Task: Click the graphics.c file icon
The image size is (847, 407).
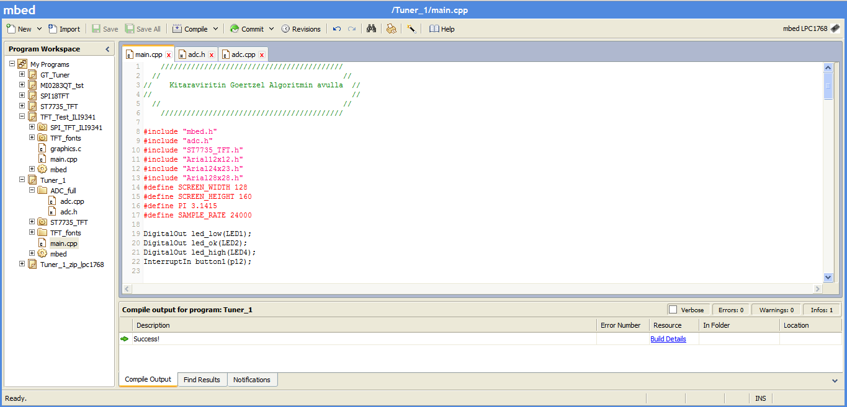Action: click(x=42, y=149)
